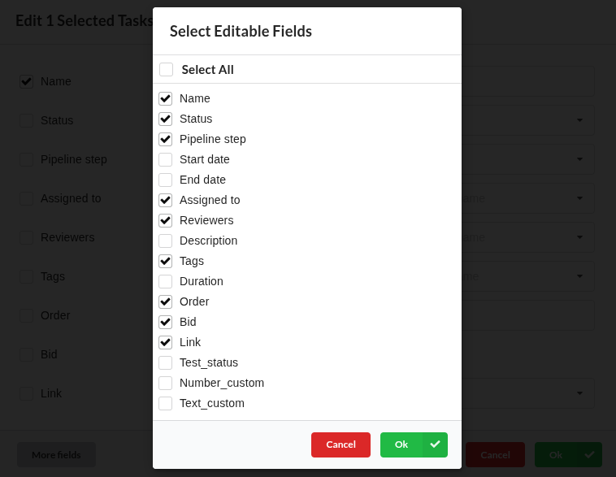Click the checkmark icon beside the Ok button
The width and height of the screenshot is (616, 477).
[x=435, y=444]
